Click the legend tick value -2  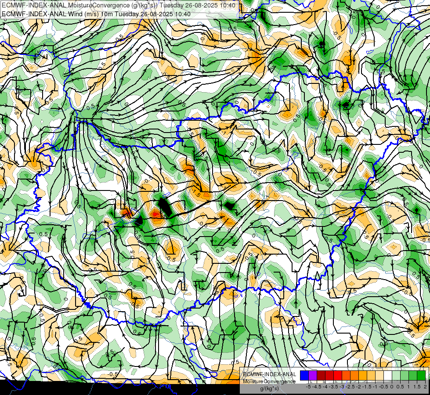(x=359, y=387)
